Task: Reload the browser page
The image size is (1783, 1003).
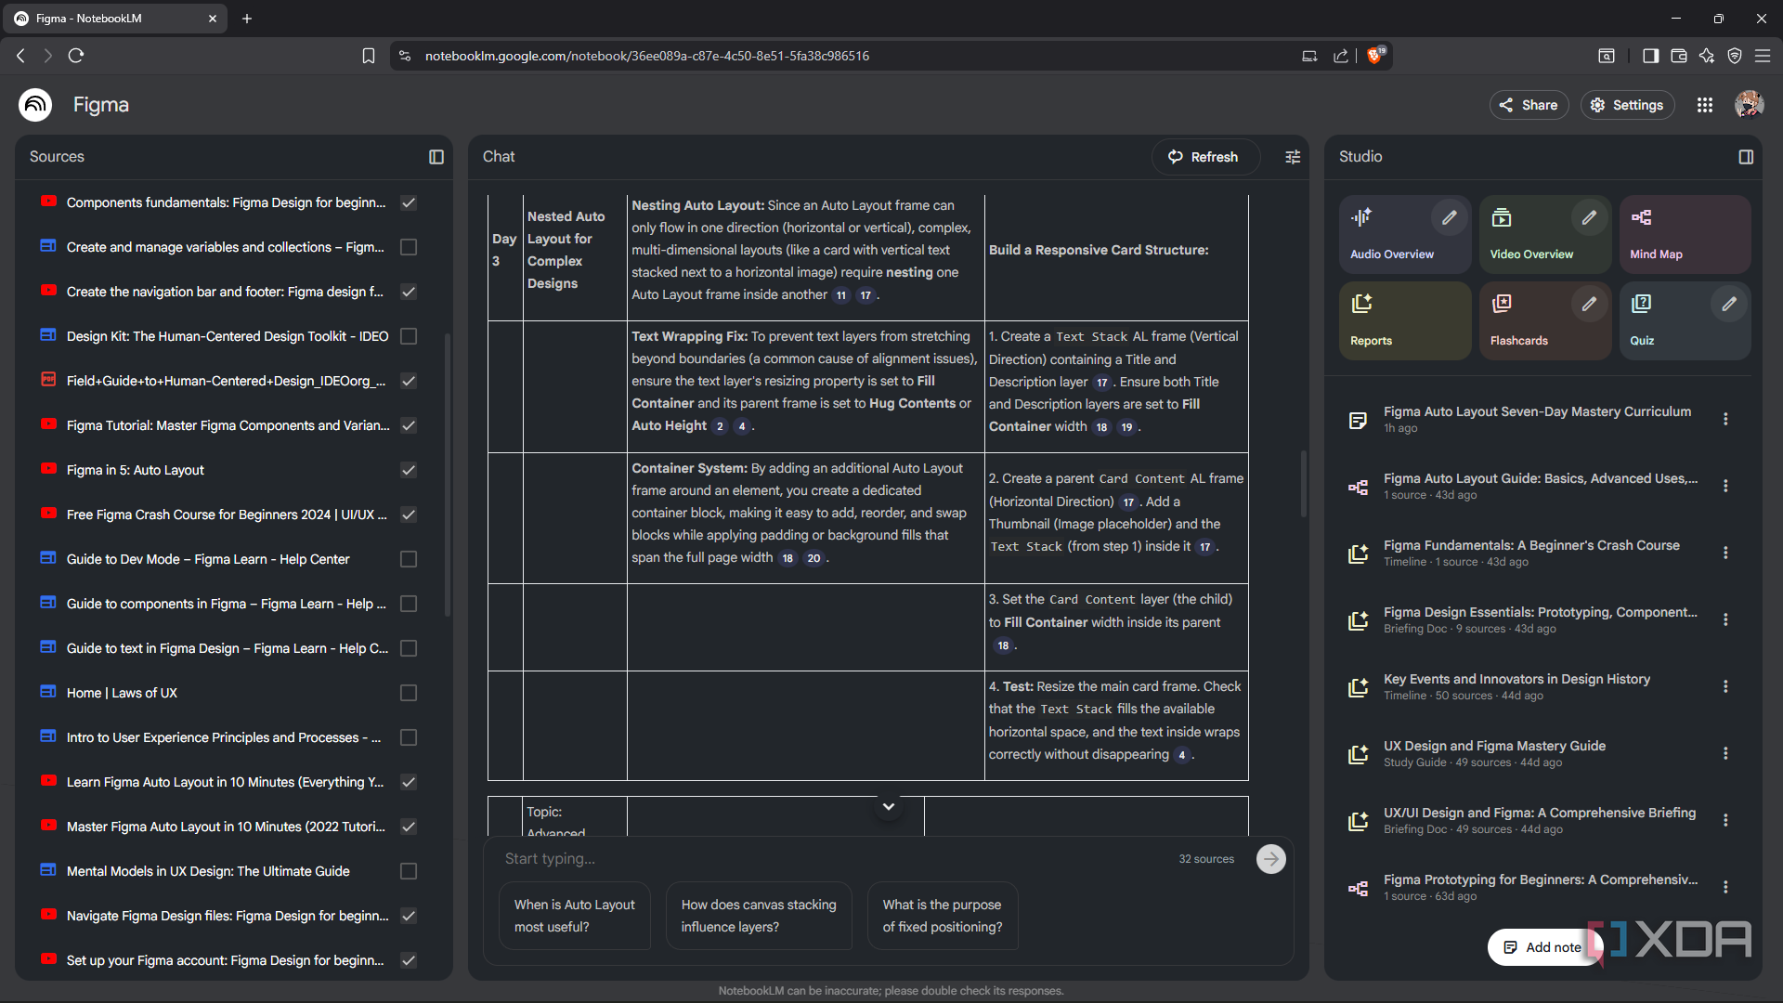Action: (x=76, y=56)
